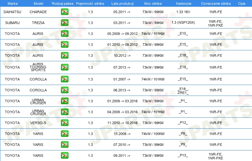Click the Rodzaj paliwa column header

63,4
